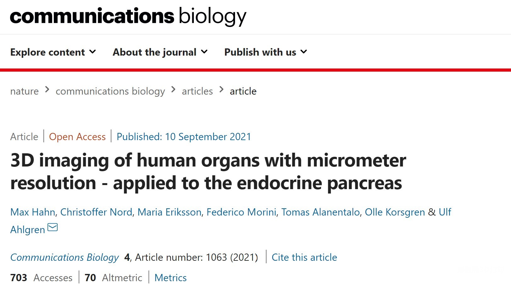Image resolution: width=511 pixels, height=284 pixels.
Task: Open Federico Morini author link
Action: (241, 212)
